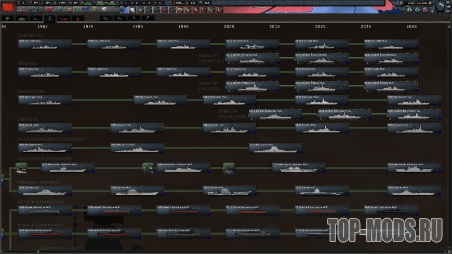Select 2010 Stealth Corvette Hull technology
This screenshot has width=452, height=254.
pos(252,58)
